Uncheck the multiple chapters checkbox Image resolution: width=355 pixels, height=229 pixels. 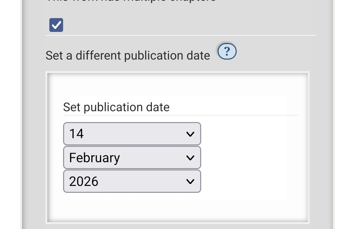coord(56,25)
